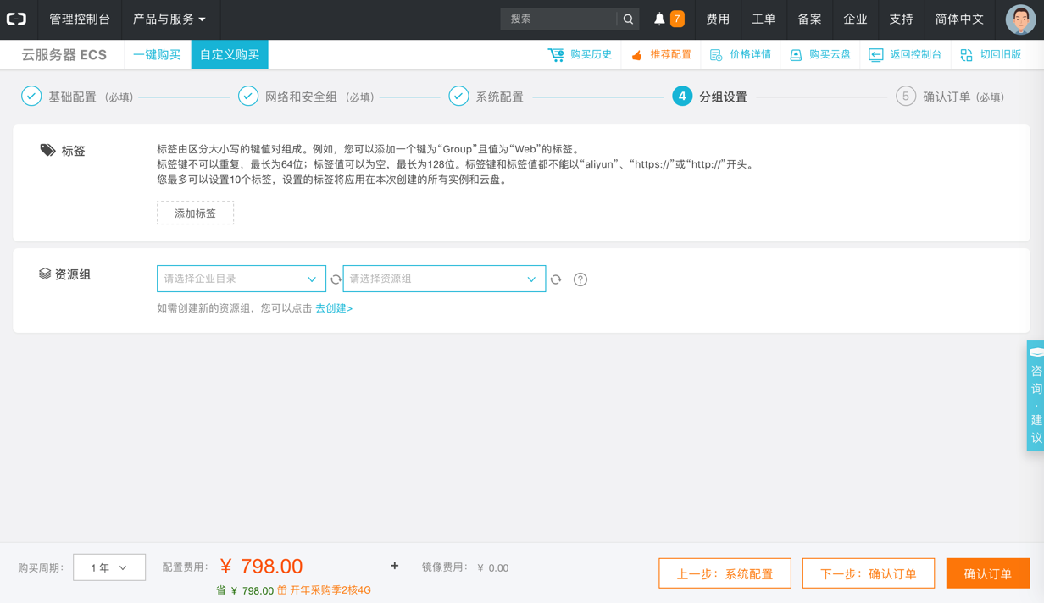1044x603 pixels.
Task: Click the 开年采购季2核4G promotion text
Action: (330, 590)
